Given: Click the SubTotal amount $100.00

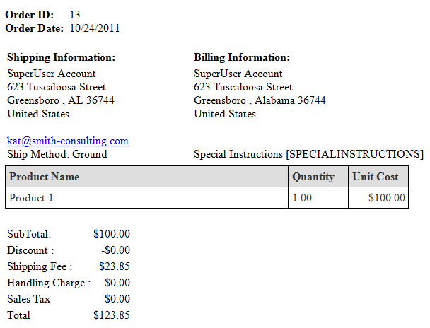Looking at the screenshot, I should click(x=112, y=234).
